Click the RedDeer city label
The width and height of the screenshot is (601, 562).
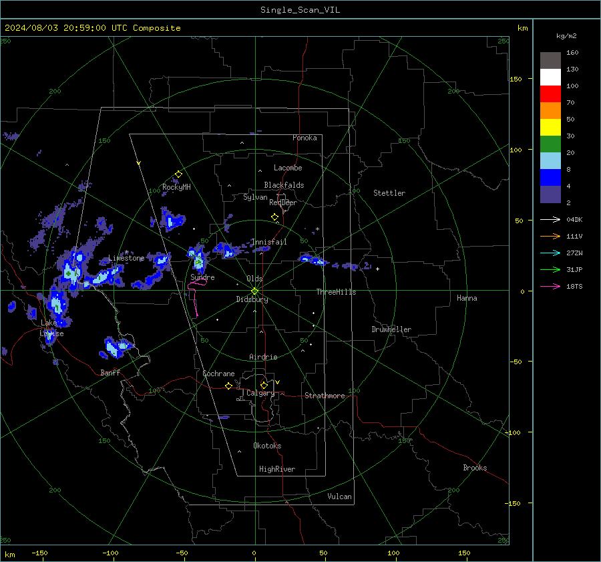point(283,202)
